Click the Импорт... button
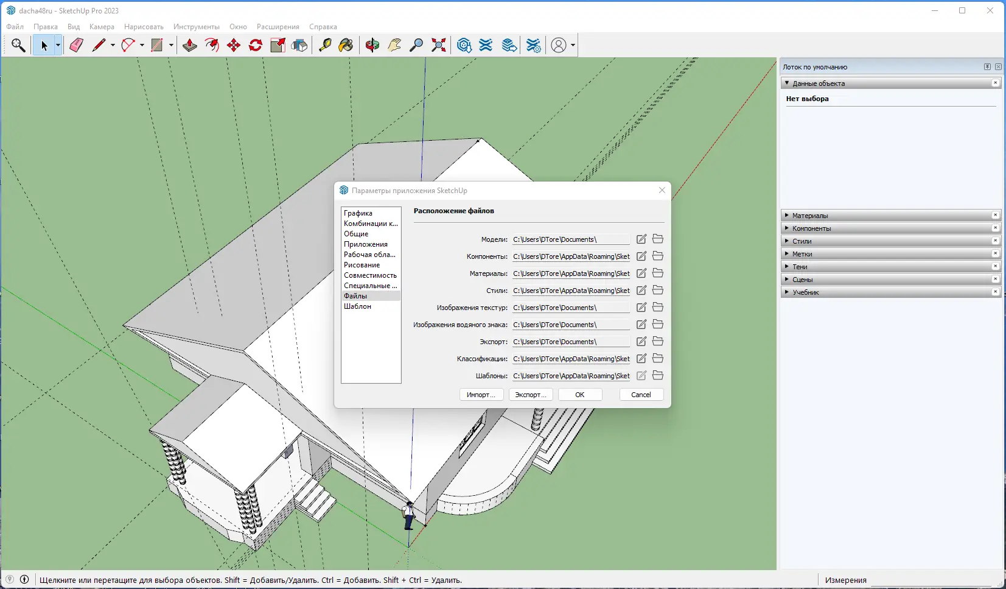Viewport: 1006px width, 589px height. 481,395
